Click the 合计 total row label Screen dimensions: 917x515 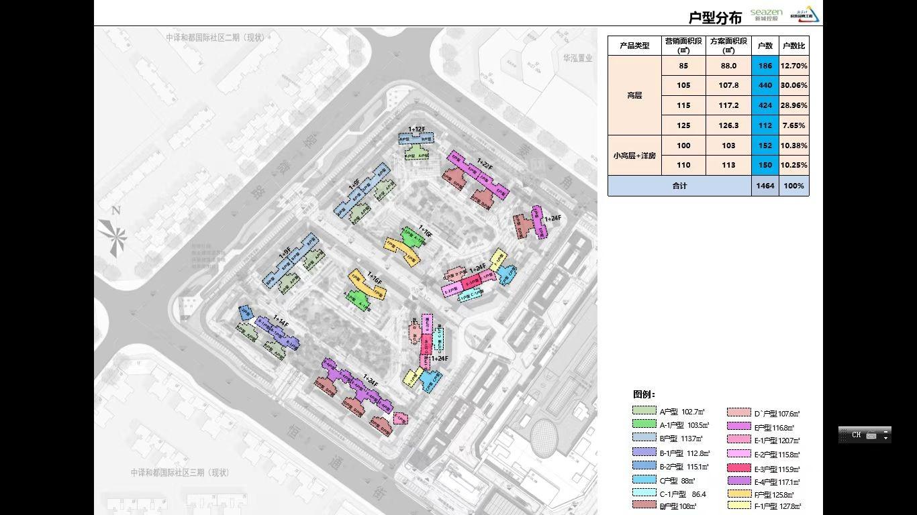click(x=679, y=186)
